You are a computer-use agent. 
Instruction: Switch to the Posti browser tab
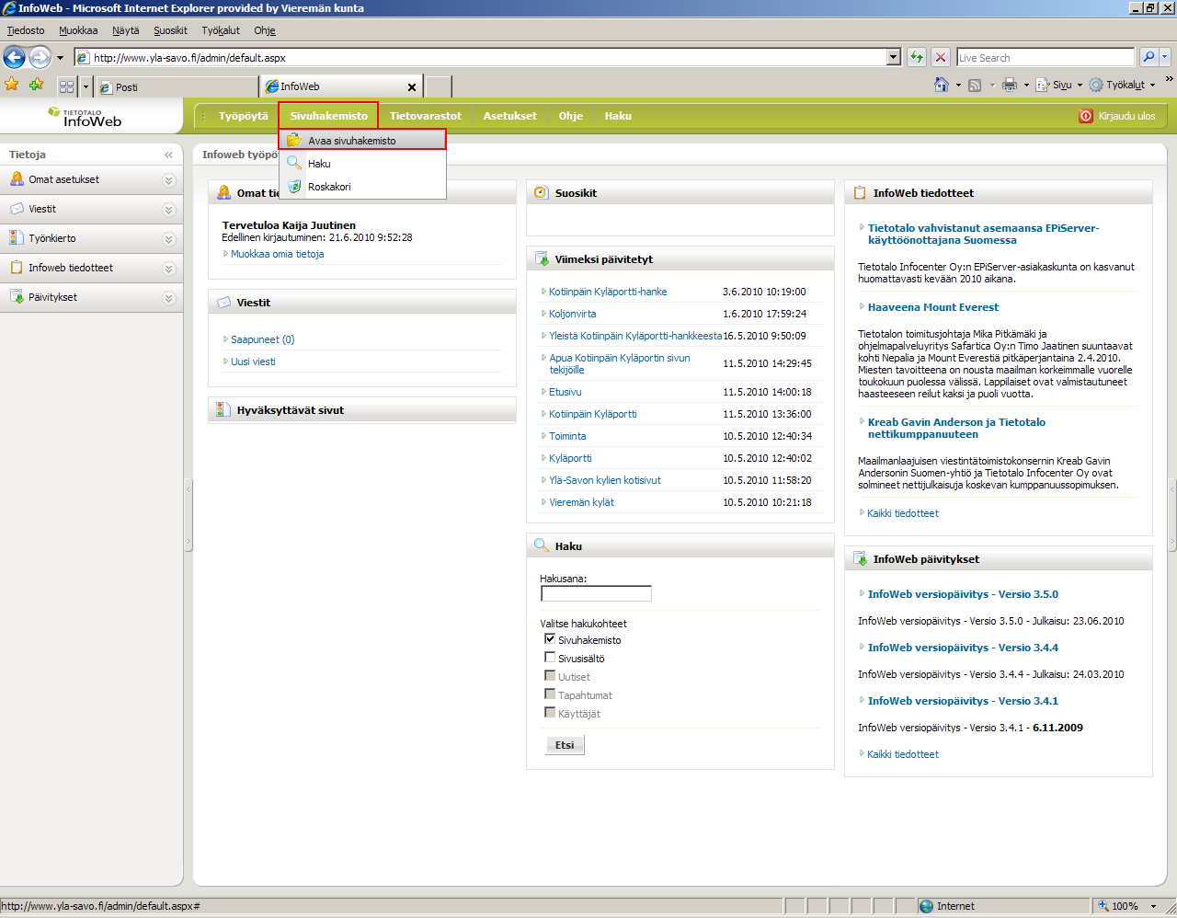pos(177,87)
